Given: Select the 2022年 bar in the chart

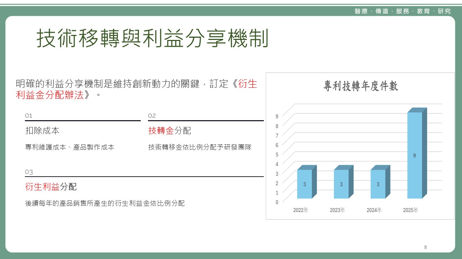Looking at the screenshot, I should [305, 184].
